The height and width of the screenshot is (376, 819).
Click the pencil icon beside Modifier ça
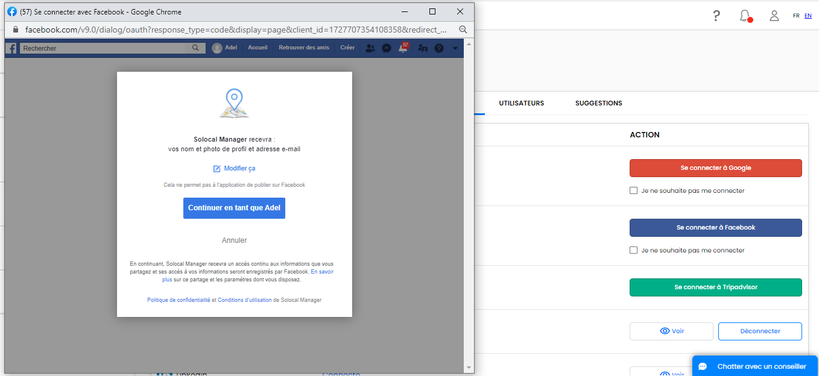[x=217, y=169]
